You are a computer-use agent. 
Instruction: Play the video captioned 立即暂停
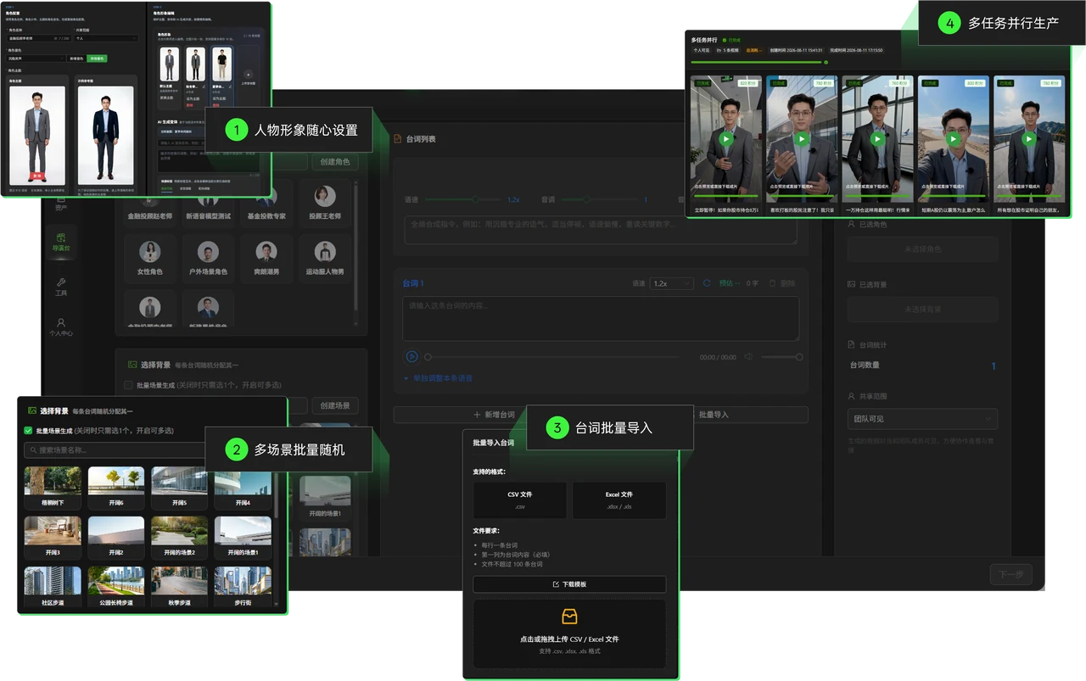coord(725,138)
